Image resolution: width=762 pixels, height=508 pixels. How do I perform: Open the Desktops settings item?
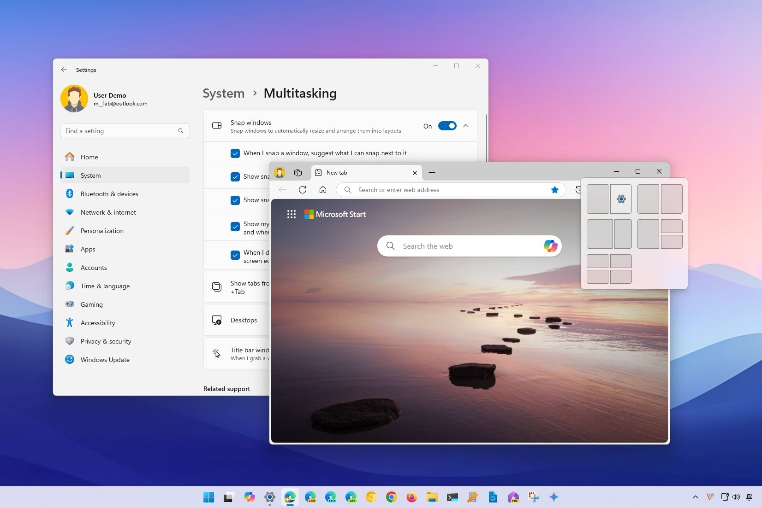[x=243, y=320]
